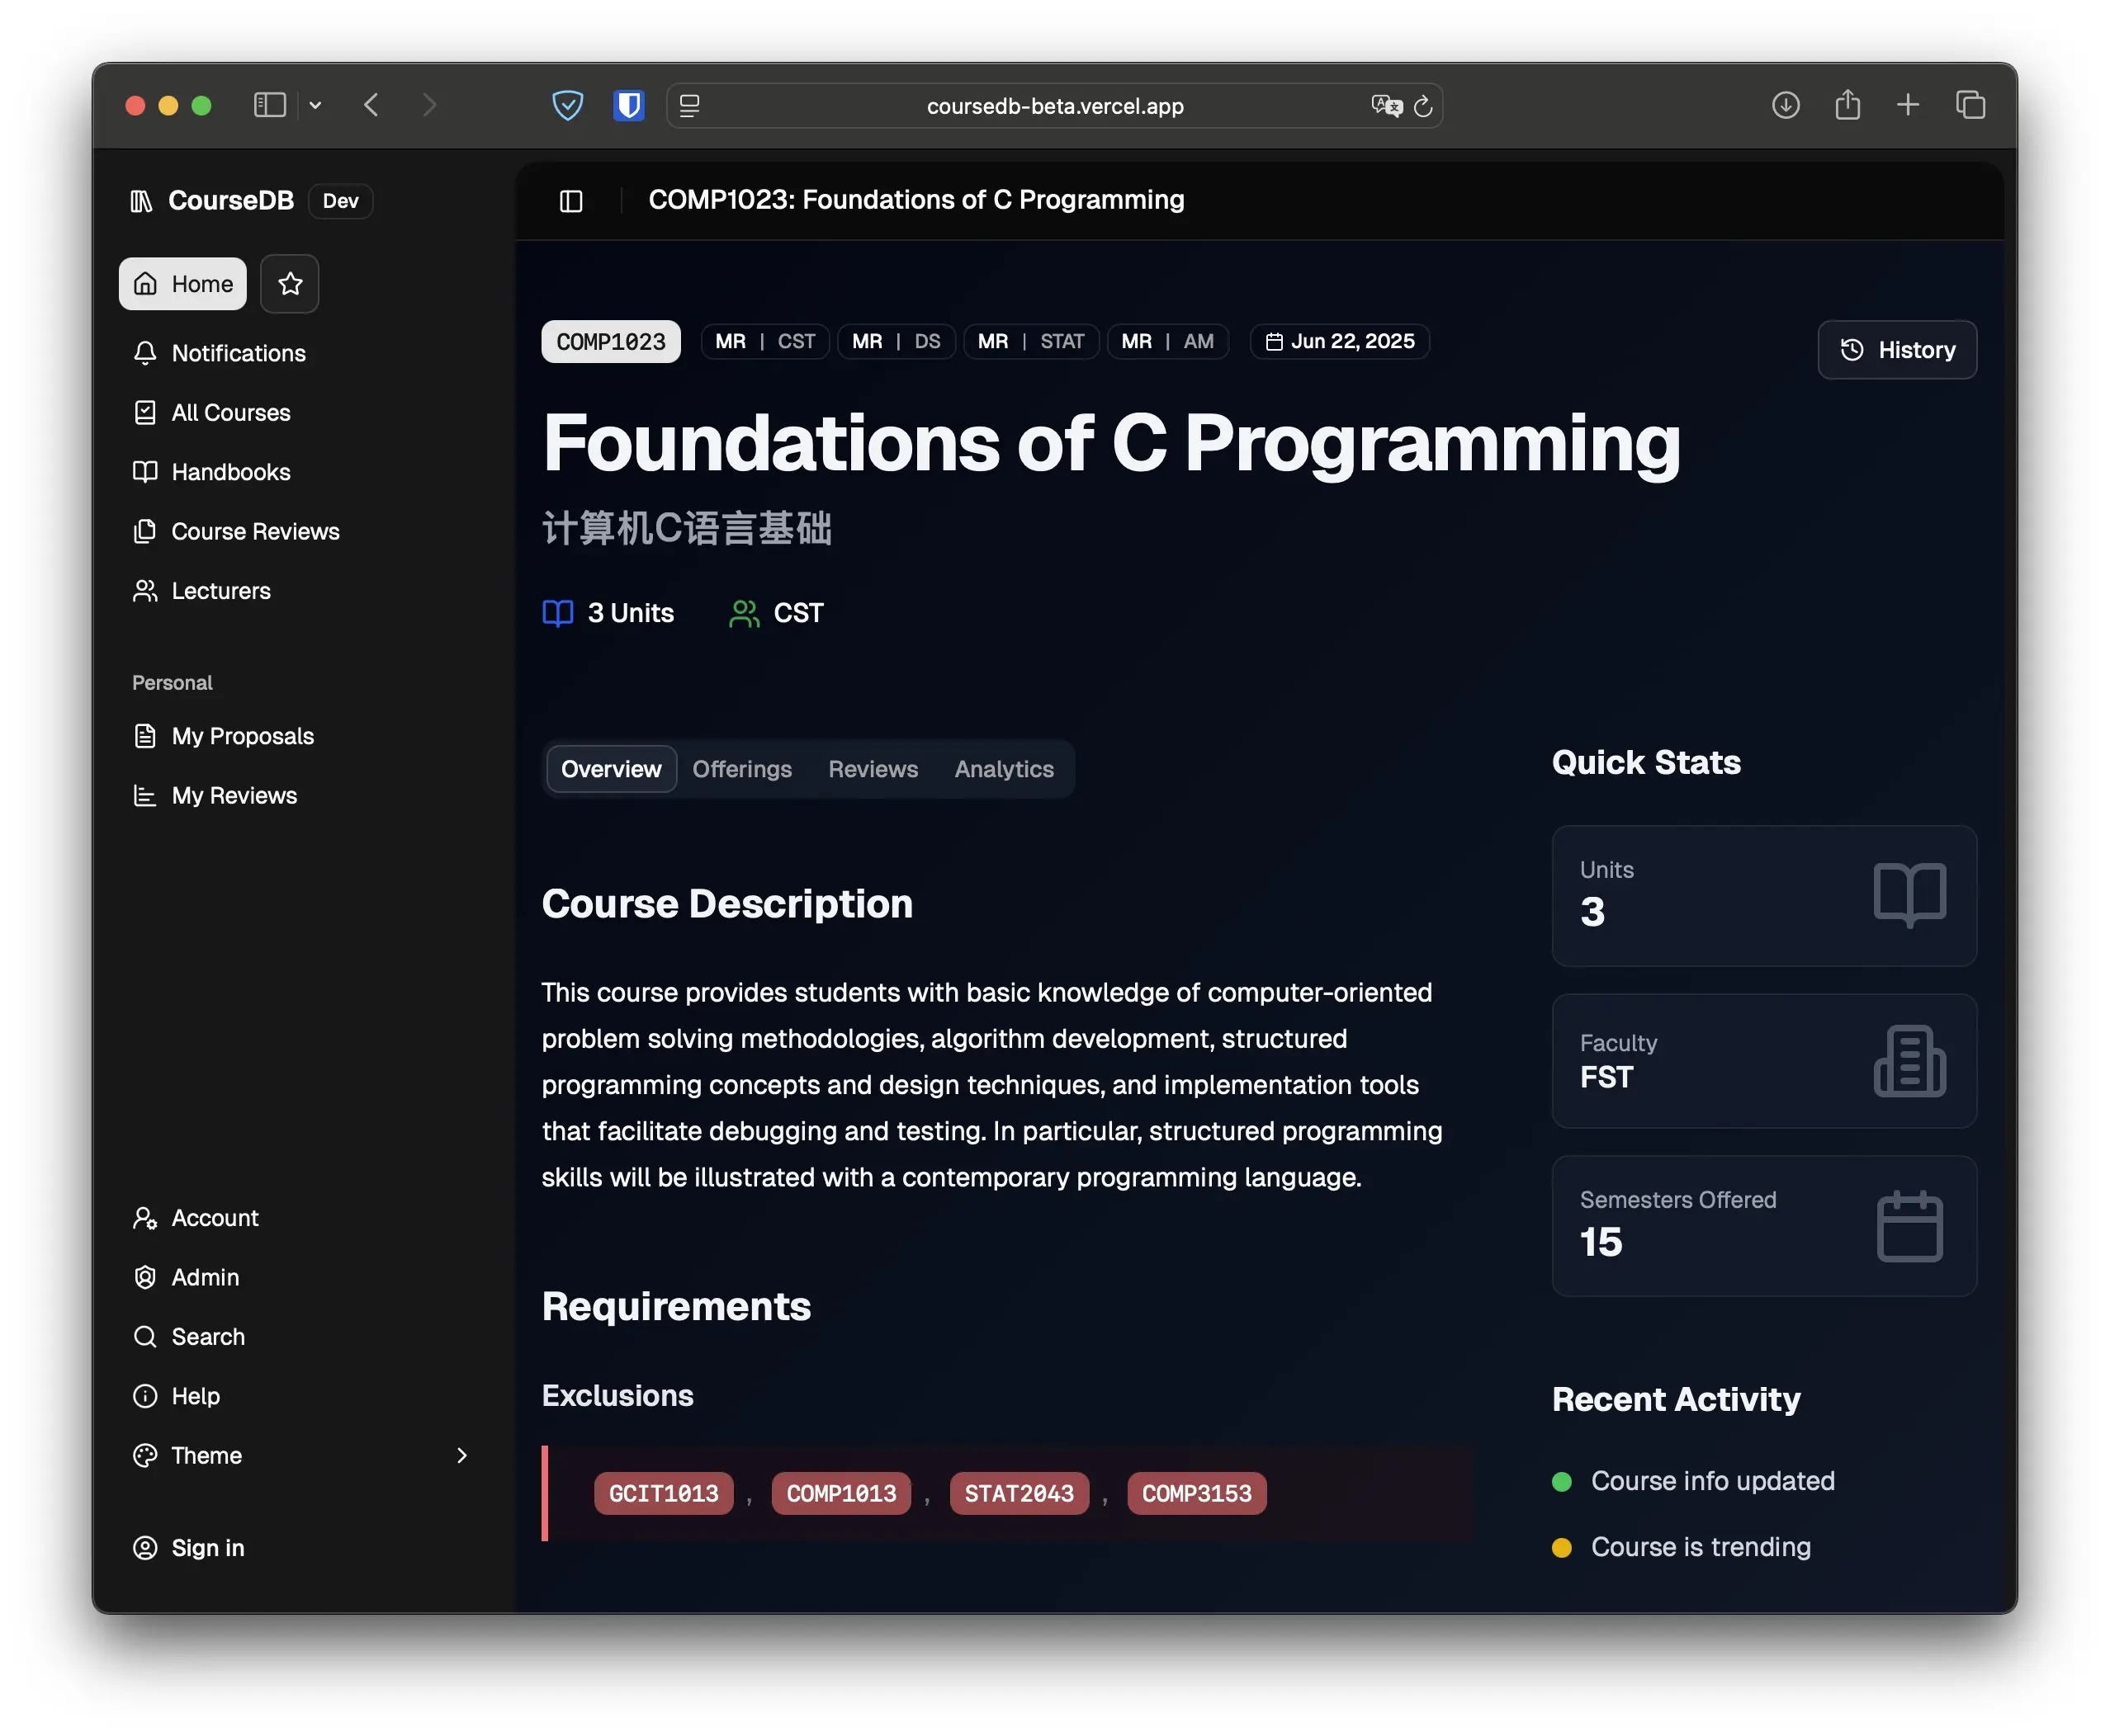2110x1736 pixels.
Task: Open the Bitwarden extension icon
Action: pos(628,105)
